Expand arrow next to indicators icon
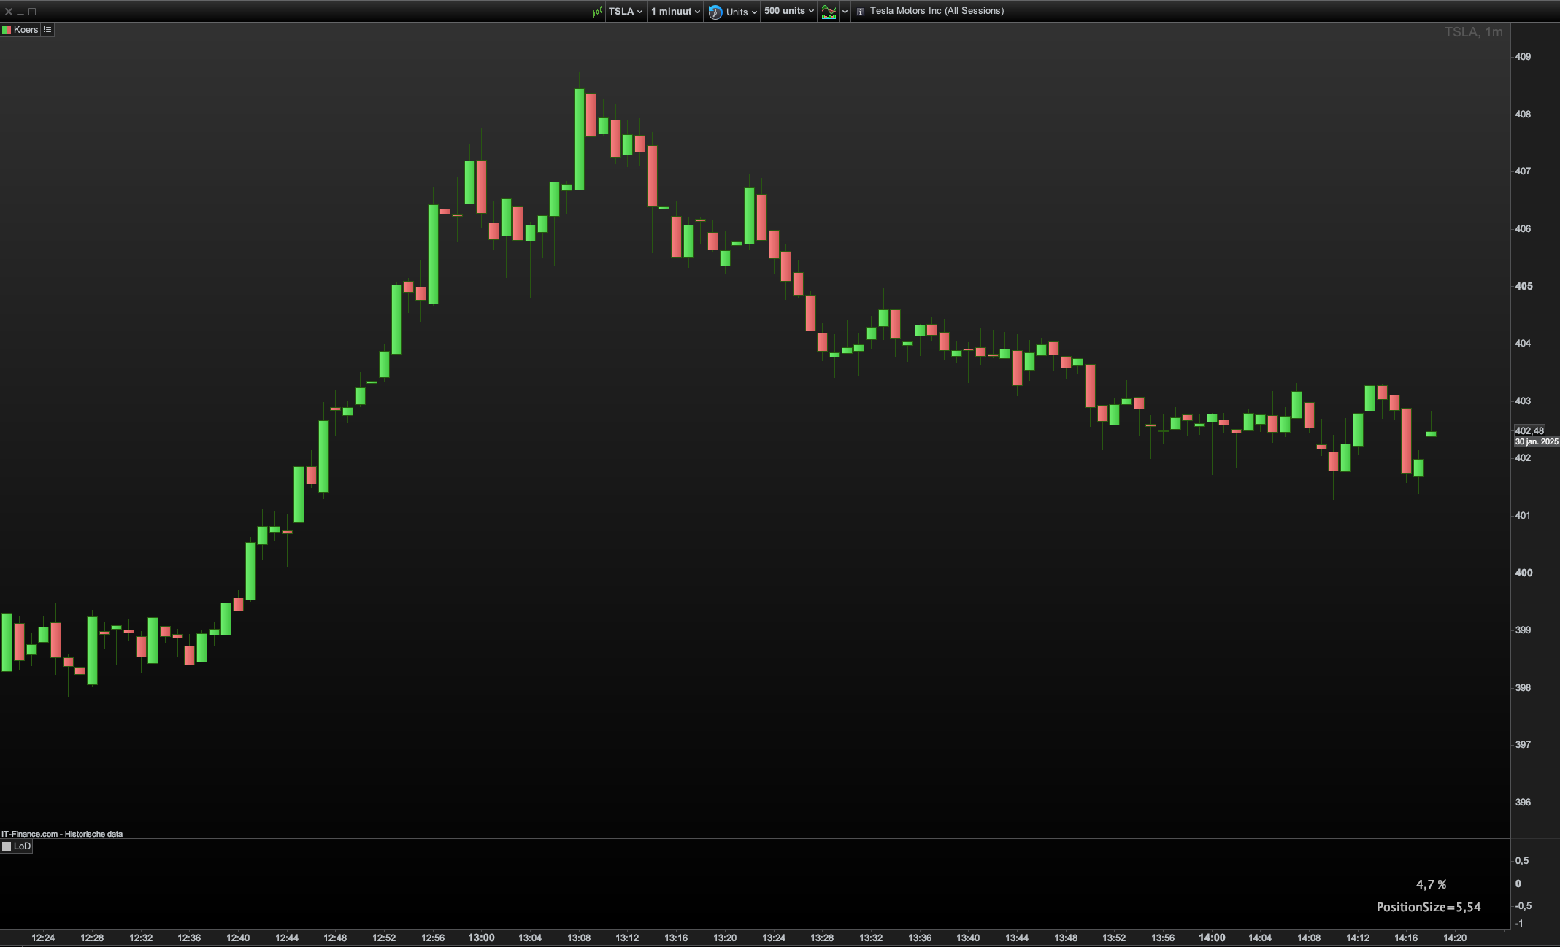Image resolution: width=1560 pixels, height=947 pixels. (x=845, y=12)
